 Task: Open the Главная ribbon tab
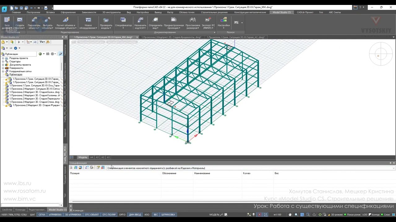click(16, 12)
